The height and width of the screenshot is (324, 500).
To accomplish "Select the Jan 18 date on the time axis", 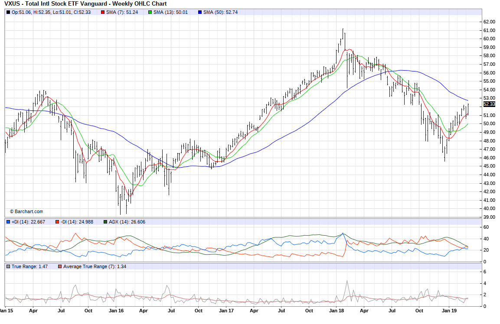I will [x=337, y=311].
